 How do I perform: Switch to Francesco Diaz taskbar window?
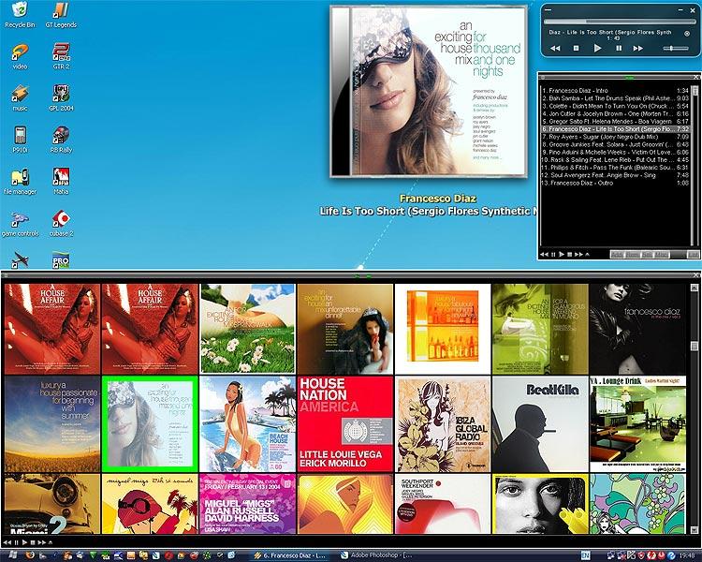coord(291,555)
